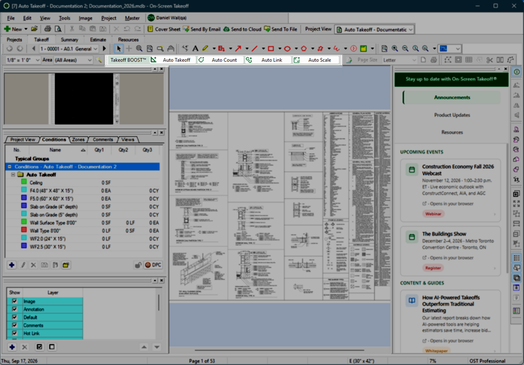
Task: Collapse the Auto Takeoff folder in tree
Action: 13,175
